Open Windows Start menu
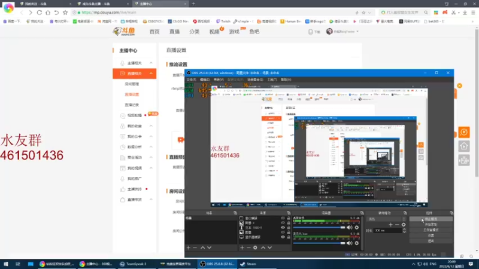The width and height of the screenshot is (479, 269). coord(6,264)
